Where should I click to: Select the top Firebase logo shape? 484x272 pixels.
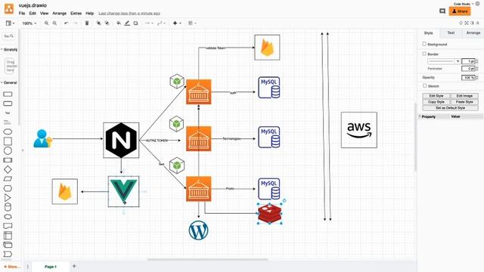[x=267, y=47]
